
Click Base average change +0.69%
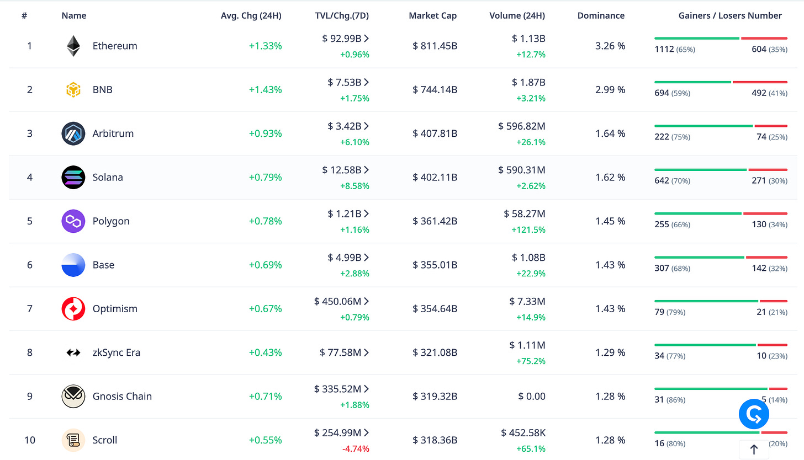point(265,265)
